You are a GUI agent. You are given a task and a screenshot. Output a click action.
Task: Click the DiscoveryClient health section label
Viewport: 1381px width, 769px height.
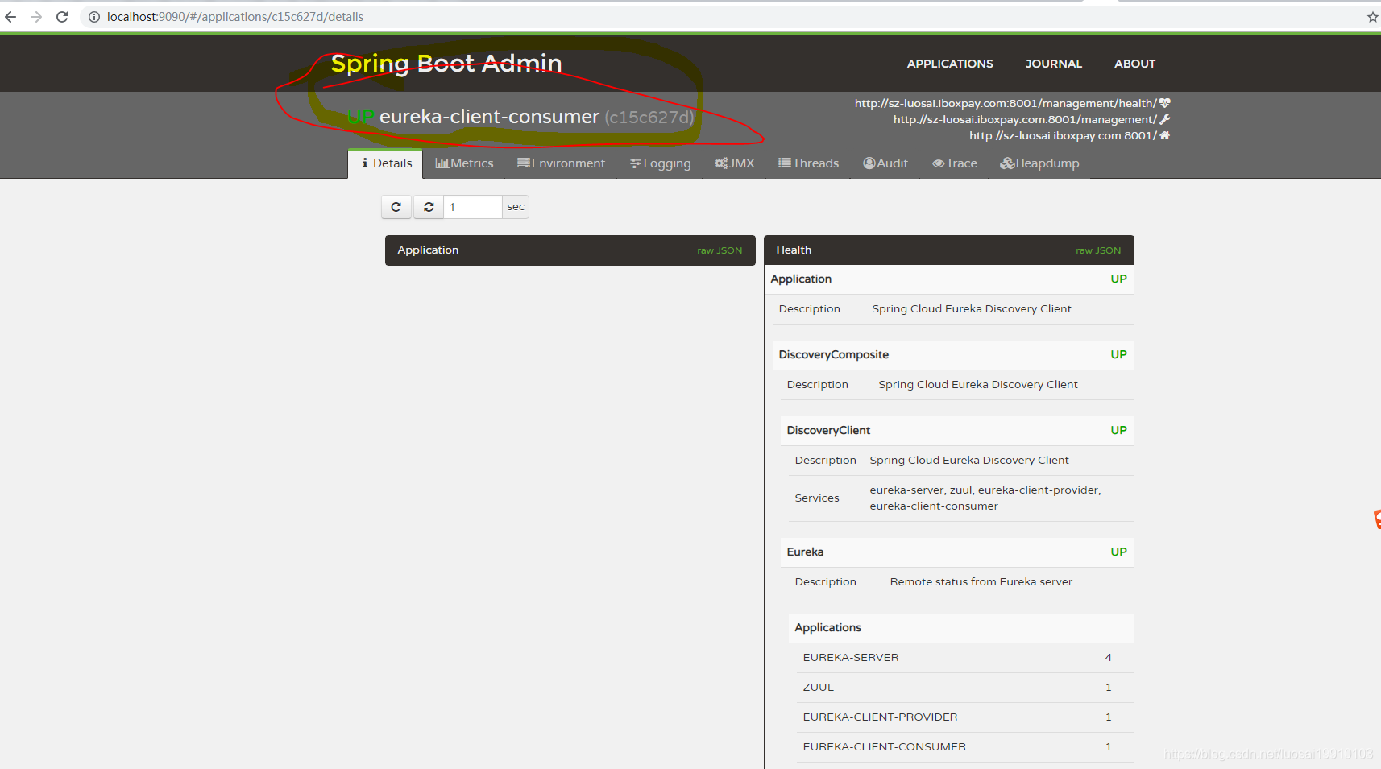coord(828,430)
